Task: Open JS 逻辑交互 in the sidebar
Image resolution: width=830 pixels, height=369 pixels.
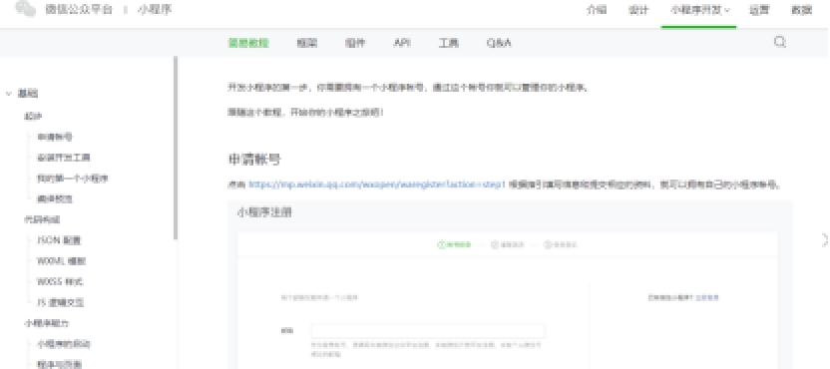Action: [x=60, y=303]
